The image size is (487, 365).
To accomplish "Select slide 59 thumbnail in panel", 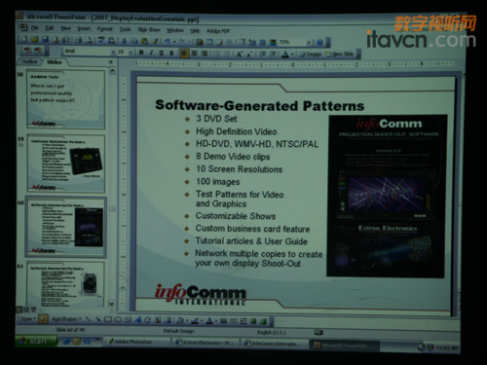I will [x=66, y=164].
